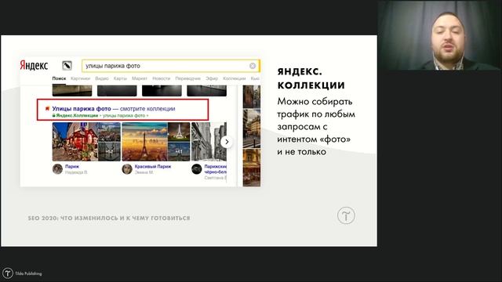This screenshot has height=282, width=502.
Task: Open the 'Париж' collection link
Action: [72, 167]
